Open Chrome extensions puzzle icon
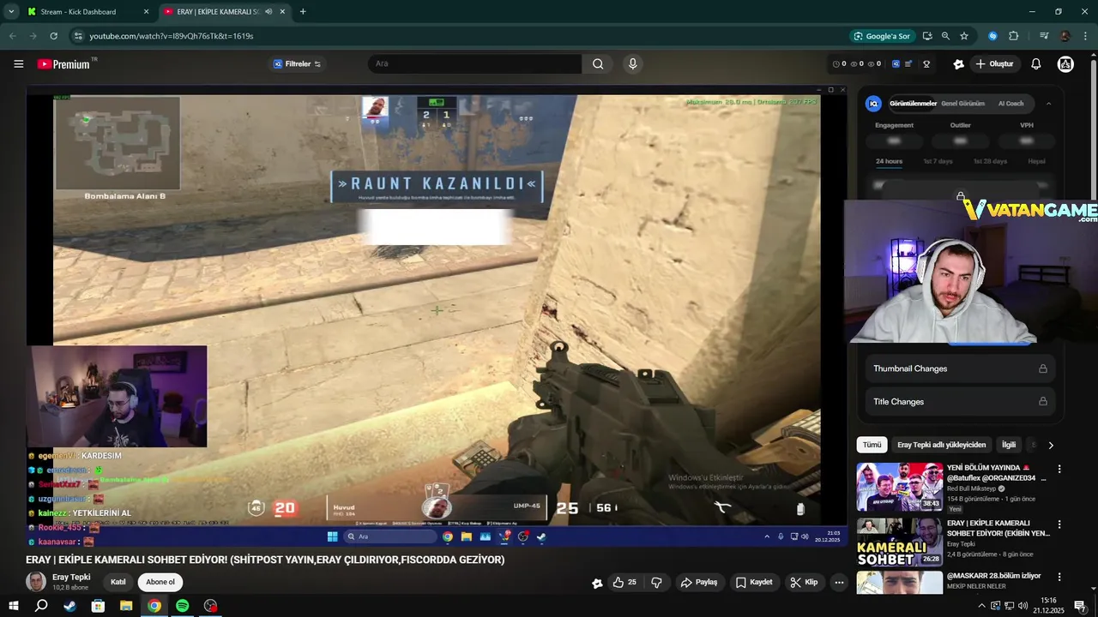The width and height of the screenshot is (1098, 617). click(x=1014, y=36)
